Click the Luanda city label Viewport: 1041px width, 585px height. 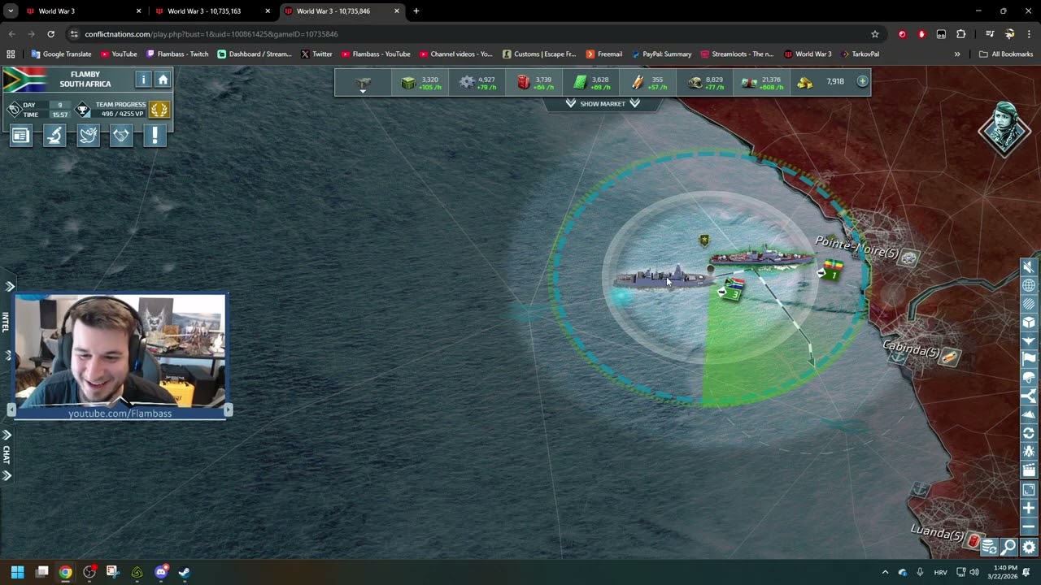[937, 533]
